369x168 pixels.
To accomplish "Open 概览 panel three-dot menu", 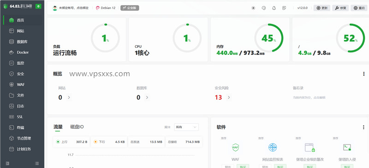I will (364, 74).
